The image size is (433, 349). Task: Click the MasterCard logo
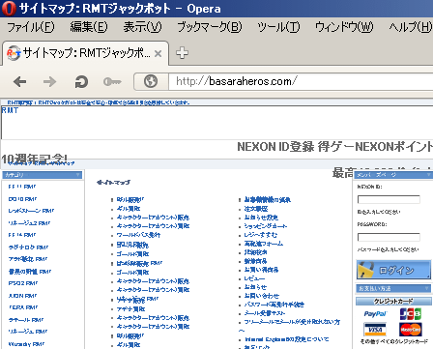point(411,330)
